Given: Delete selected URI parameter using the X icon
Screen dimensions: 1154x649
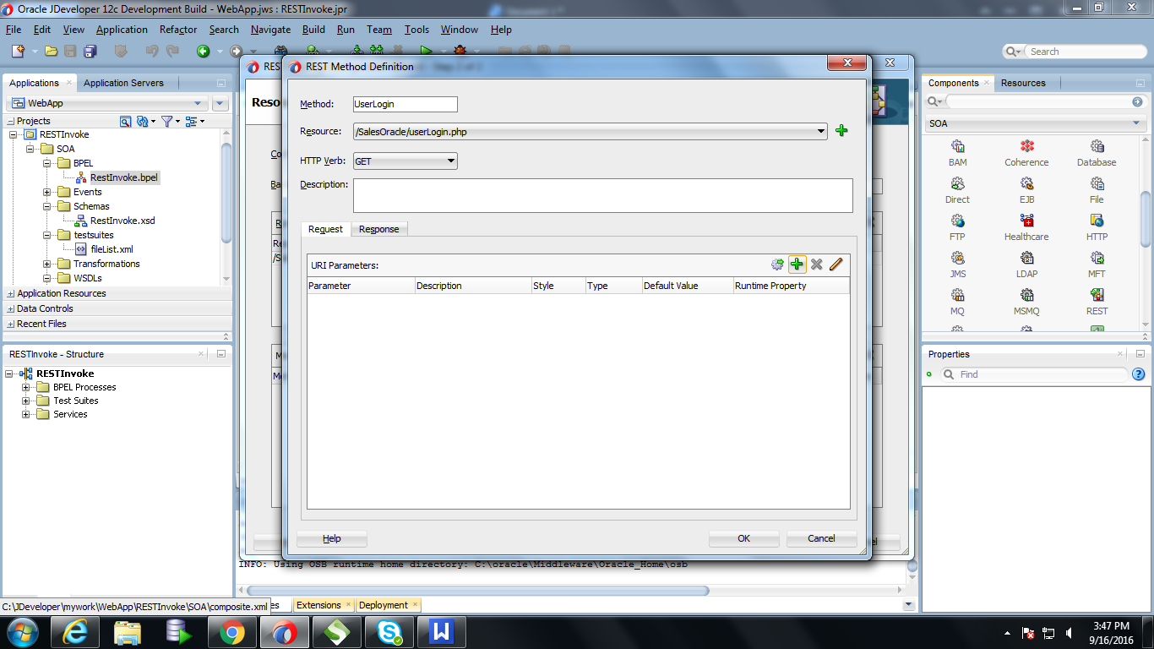Looking at the screenshot, I should [817, 264].
